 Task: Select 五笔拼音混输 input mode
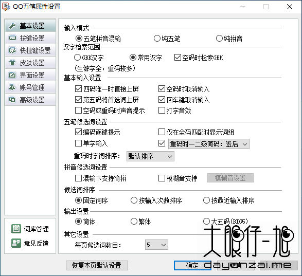click(x=79, y=39)
